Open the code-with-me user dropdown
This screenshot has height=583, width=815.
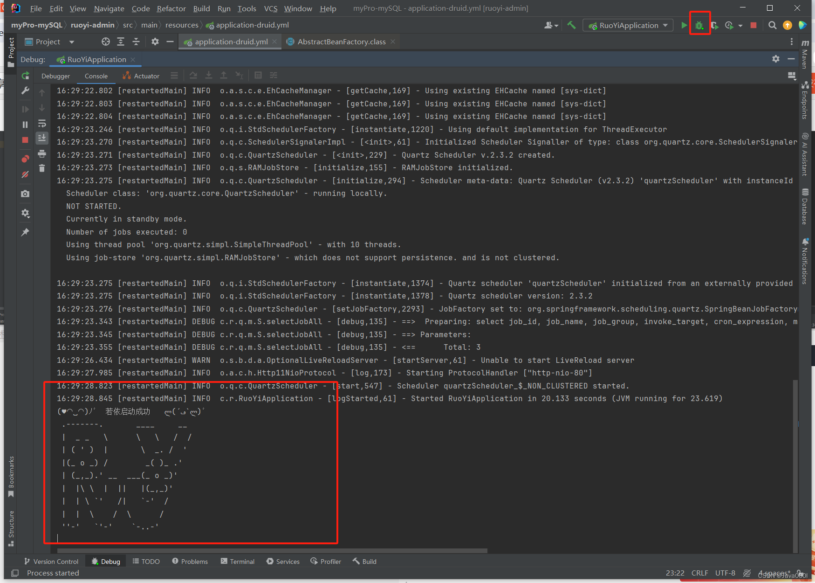coord(551,25)
